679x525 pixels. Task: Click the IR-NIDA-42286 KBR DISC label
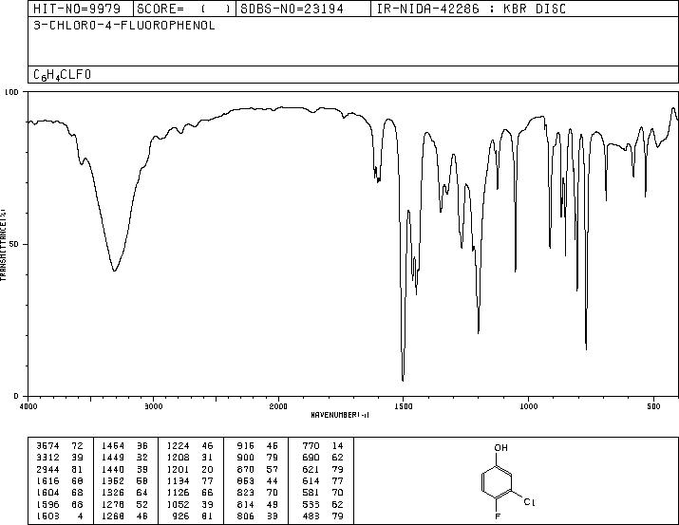pyautogui.click(x=471, y=9)
